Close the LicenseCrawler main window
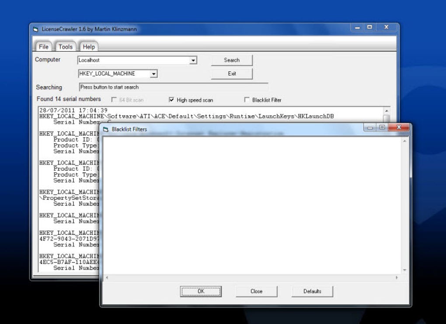The image size is (446, 324). 386,27
